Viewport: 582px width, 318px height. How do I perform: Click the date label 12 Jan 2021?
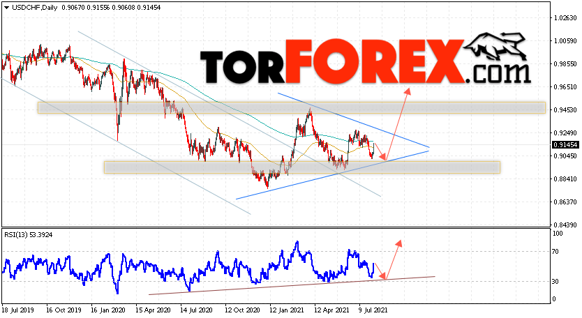point(287,310)
